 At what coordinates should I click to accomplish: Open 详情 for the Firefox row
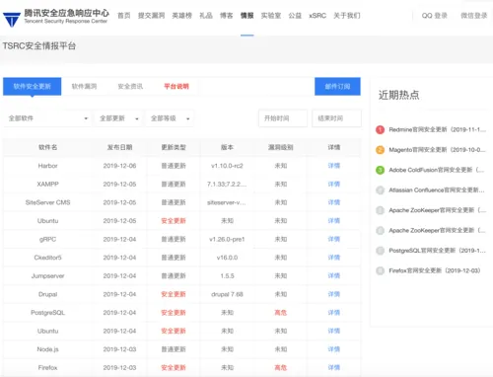(x=334, y=367)
